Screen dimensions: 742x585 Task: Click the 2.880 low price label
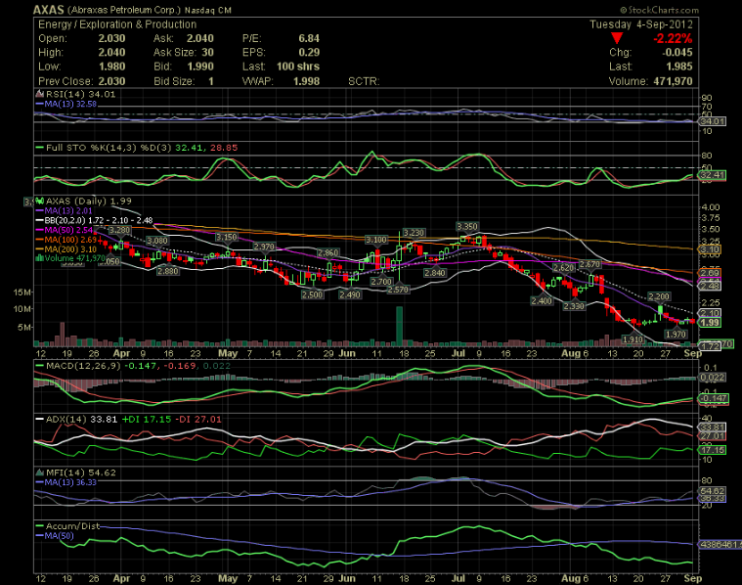pyautogui.click(x=168, y=271)
